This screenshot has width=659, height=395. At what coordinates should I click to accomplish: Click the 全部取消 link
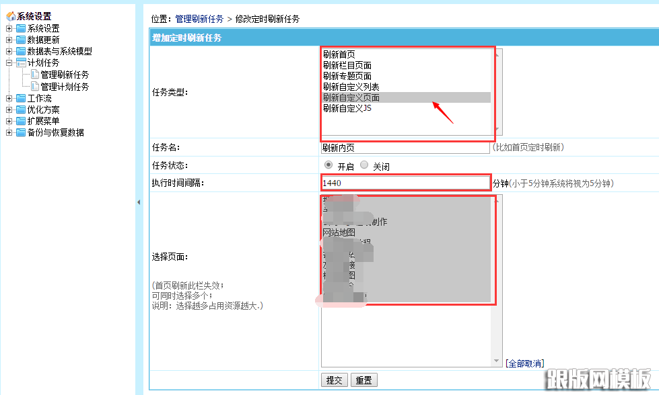[525, 363]
